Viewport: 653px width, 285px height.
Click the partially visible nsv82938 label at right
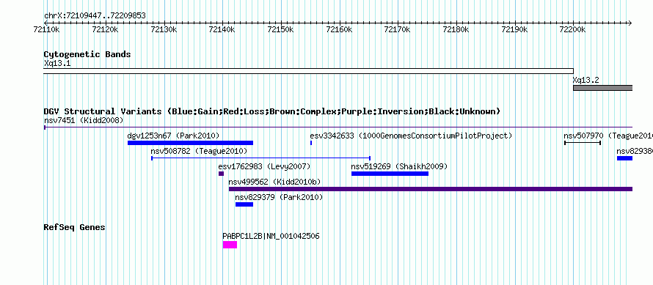(635, 152)
